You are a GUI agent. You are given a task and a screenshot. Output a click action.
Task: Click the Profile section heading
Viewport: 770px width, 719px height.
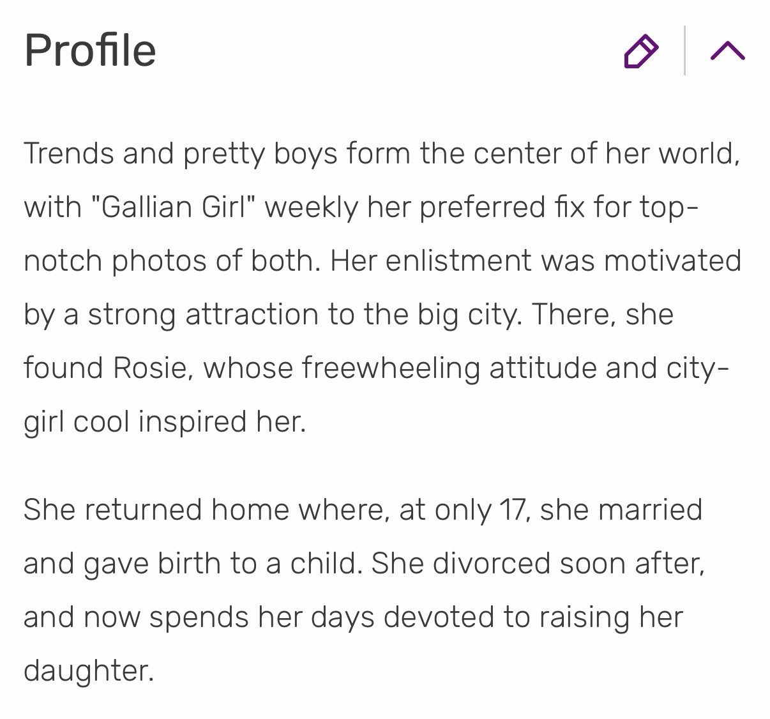[90, 50]
